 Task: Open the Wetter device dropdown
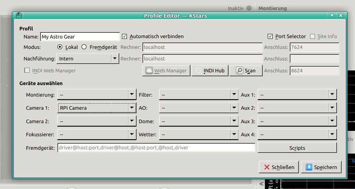click(199, 135)
